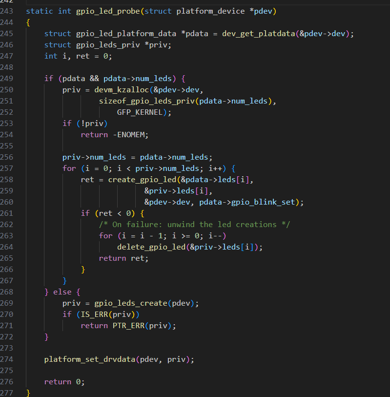
Task: Click gpio_blink_set on line 260
Action: point(263,202)
